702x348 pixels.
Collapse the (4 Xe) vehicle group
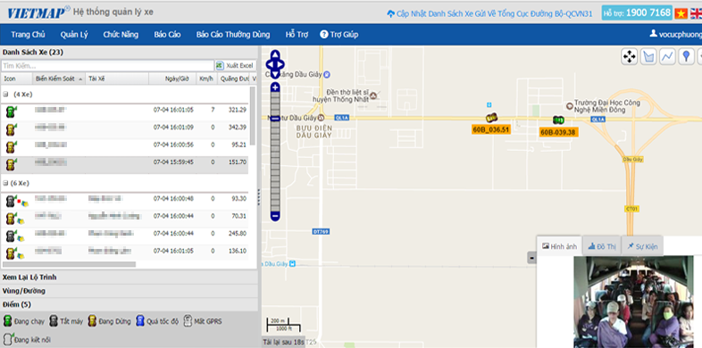pyautogui.click(x=5, y=95)
